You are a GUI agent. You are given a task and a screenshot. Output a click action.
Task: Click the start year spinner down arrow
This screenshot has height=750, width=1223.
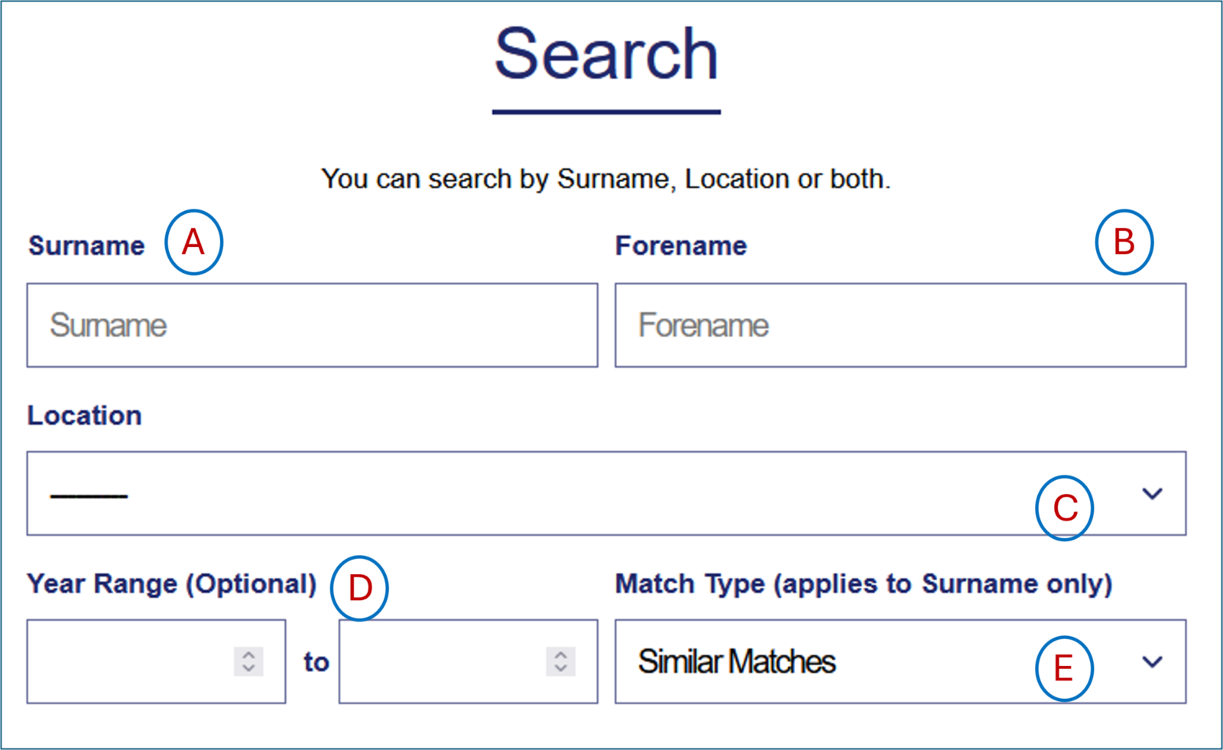247,668
